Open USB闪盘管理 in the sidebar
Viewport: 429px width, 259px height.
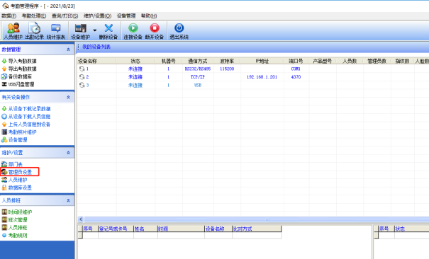pyautogui.click(x=21, y=84)
